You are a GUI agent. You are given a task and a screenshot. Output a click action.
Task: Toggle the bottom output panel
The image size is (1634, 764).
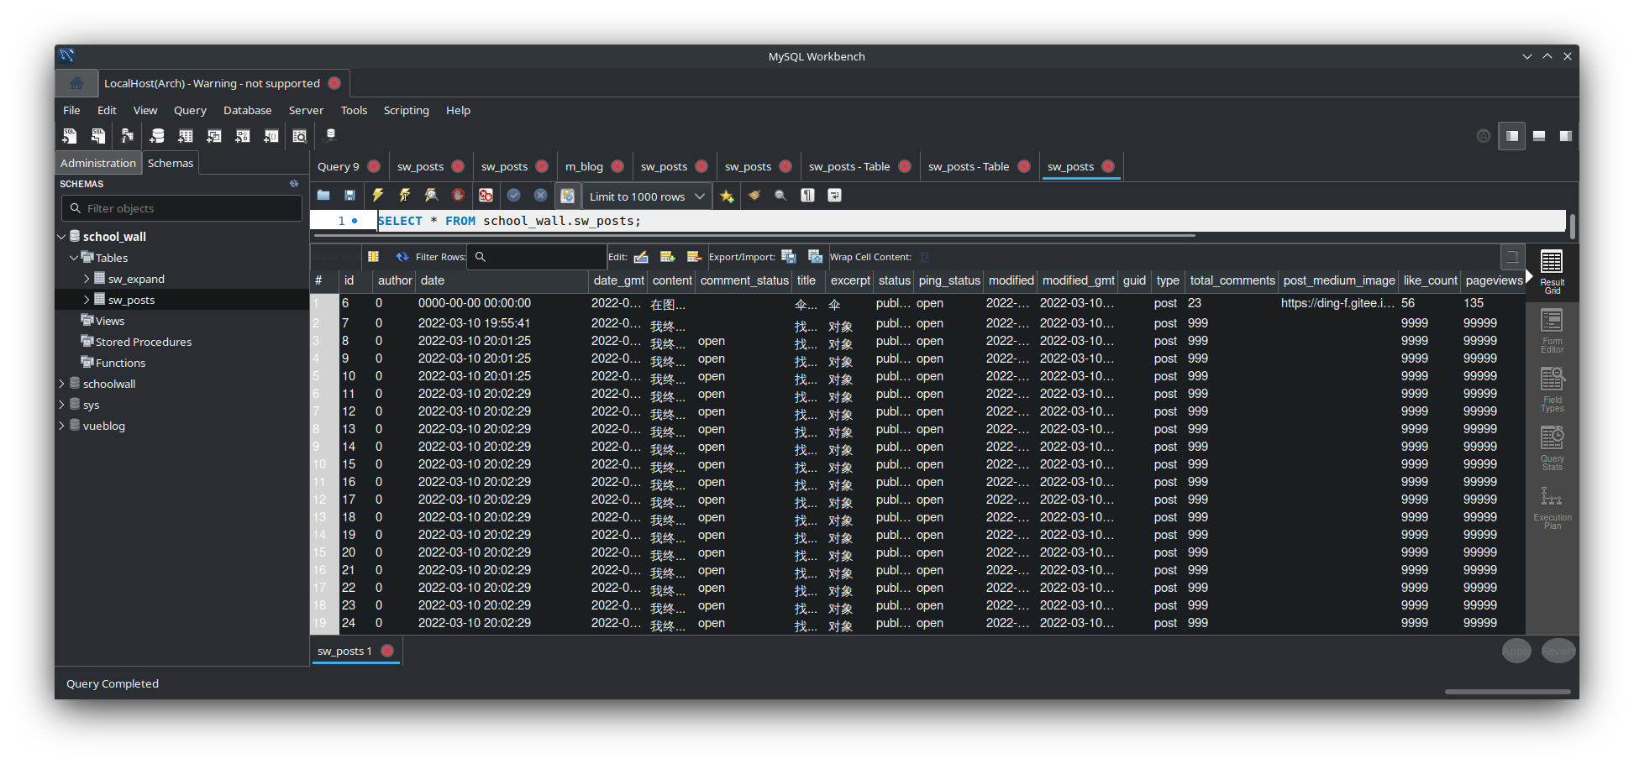coord(1539,135)
